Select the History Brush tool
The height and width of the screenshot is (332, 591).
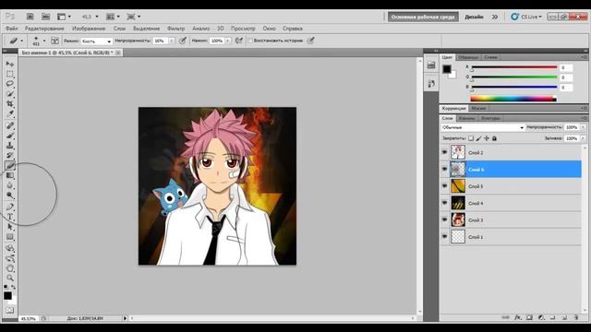10,156
